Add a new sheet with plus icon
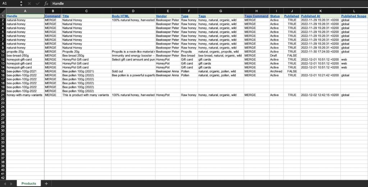This screenshot has height=187, width=368. [x=46, y=183]
